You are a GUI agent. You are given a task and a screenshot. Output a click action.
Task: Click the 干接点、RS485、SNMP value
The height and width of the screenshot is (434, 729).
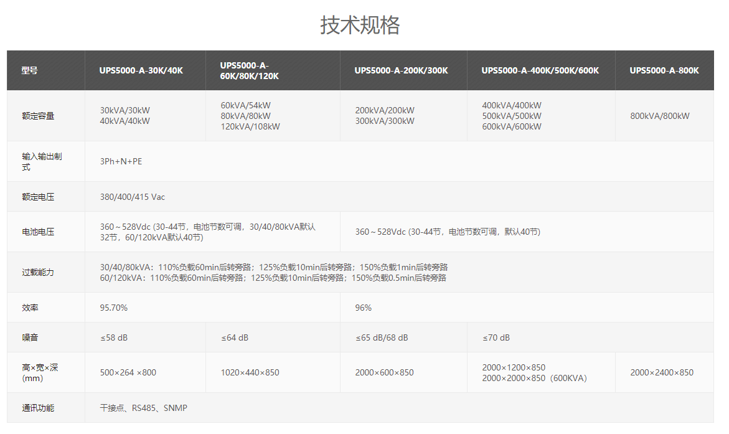pyautogui.click(x=143, y=408)
